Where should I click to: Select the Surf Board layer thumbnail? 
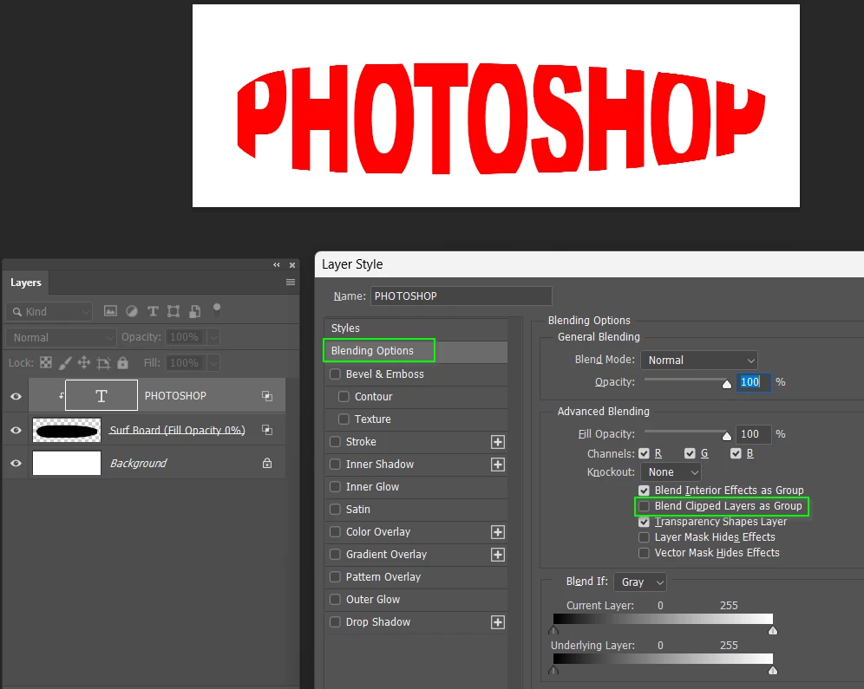click(67, 431)
